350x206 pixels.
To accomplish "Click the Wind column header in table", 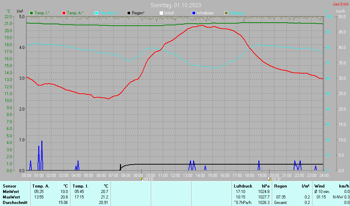I will [x=319, y=186].
